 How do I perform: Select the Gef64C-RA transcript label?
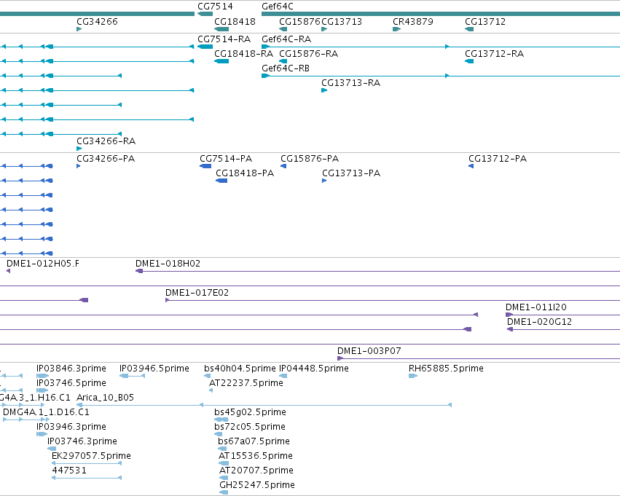(286, 39)
